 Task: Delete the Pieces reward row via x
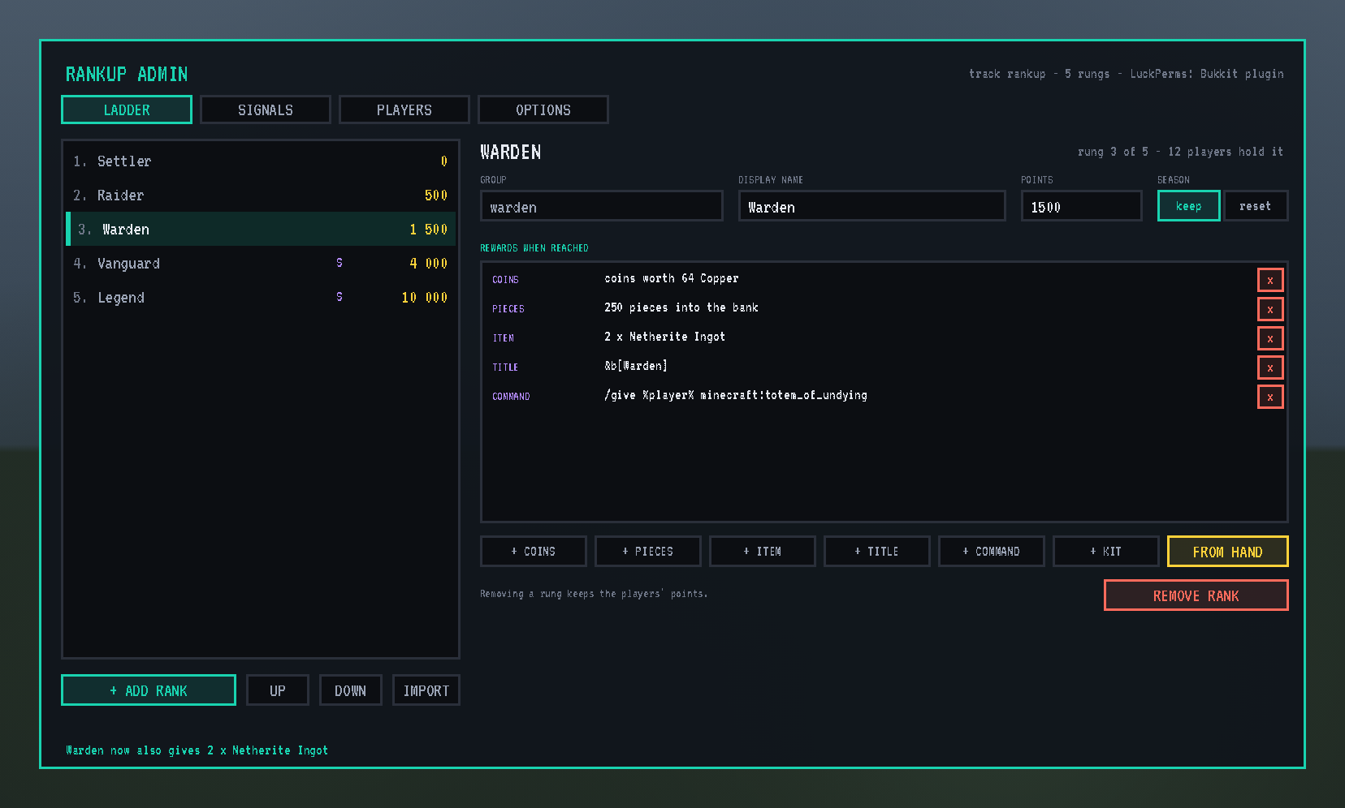(1270, 309)
